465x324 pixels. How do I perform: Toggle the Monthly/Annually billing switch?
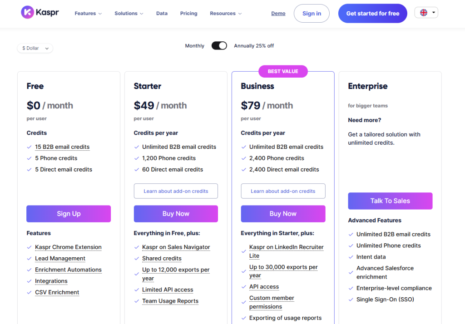point(219,46)
